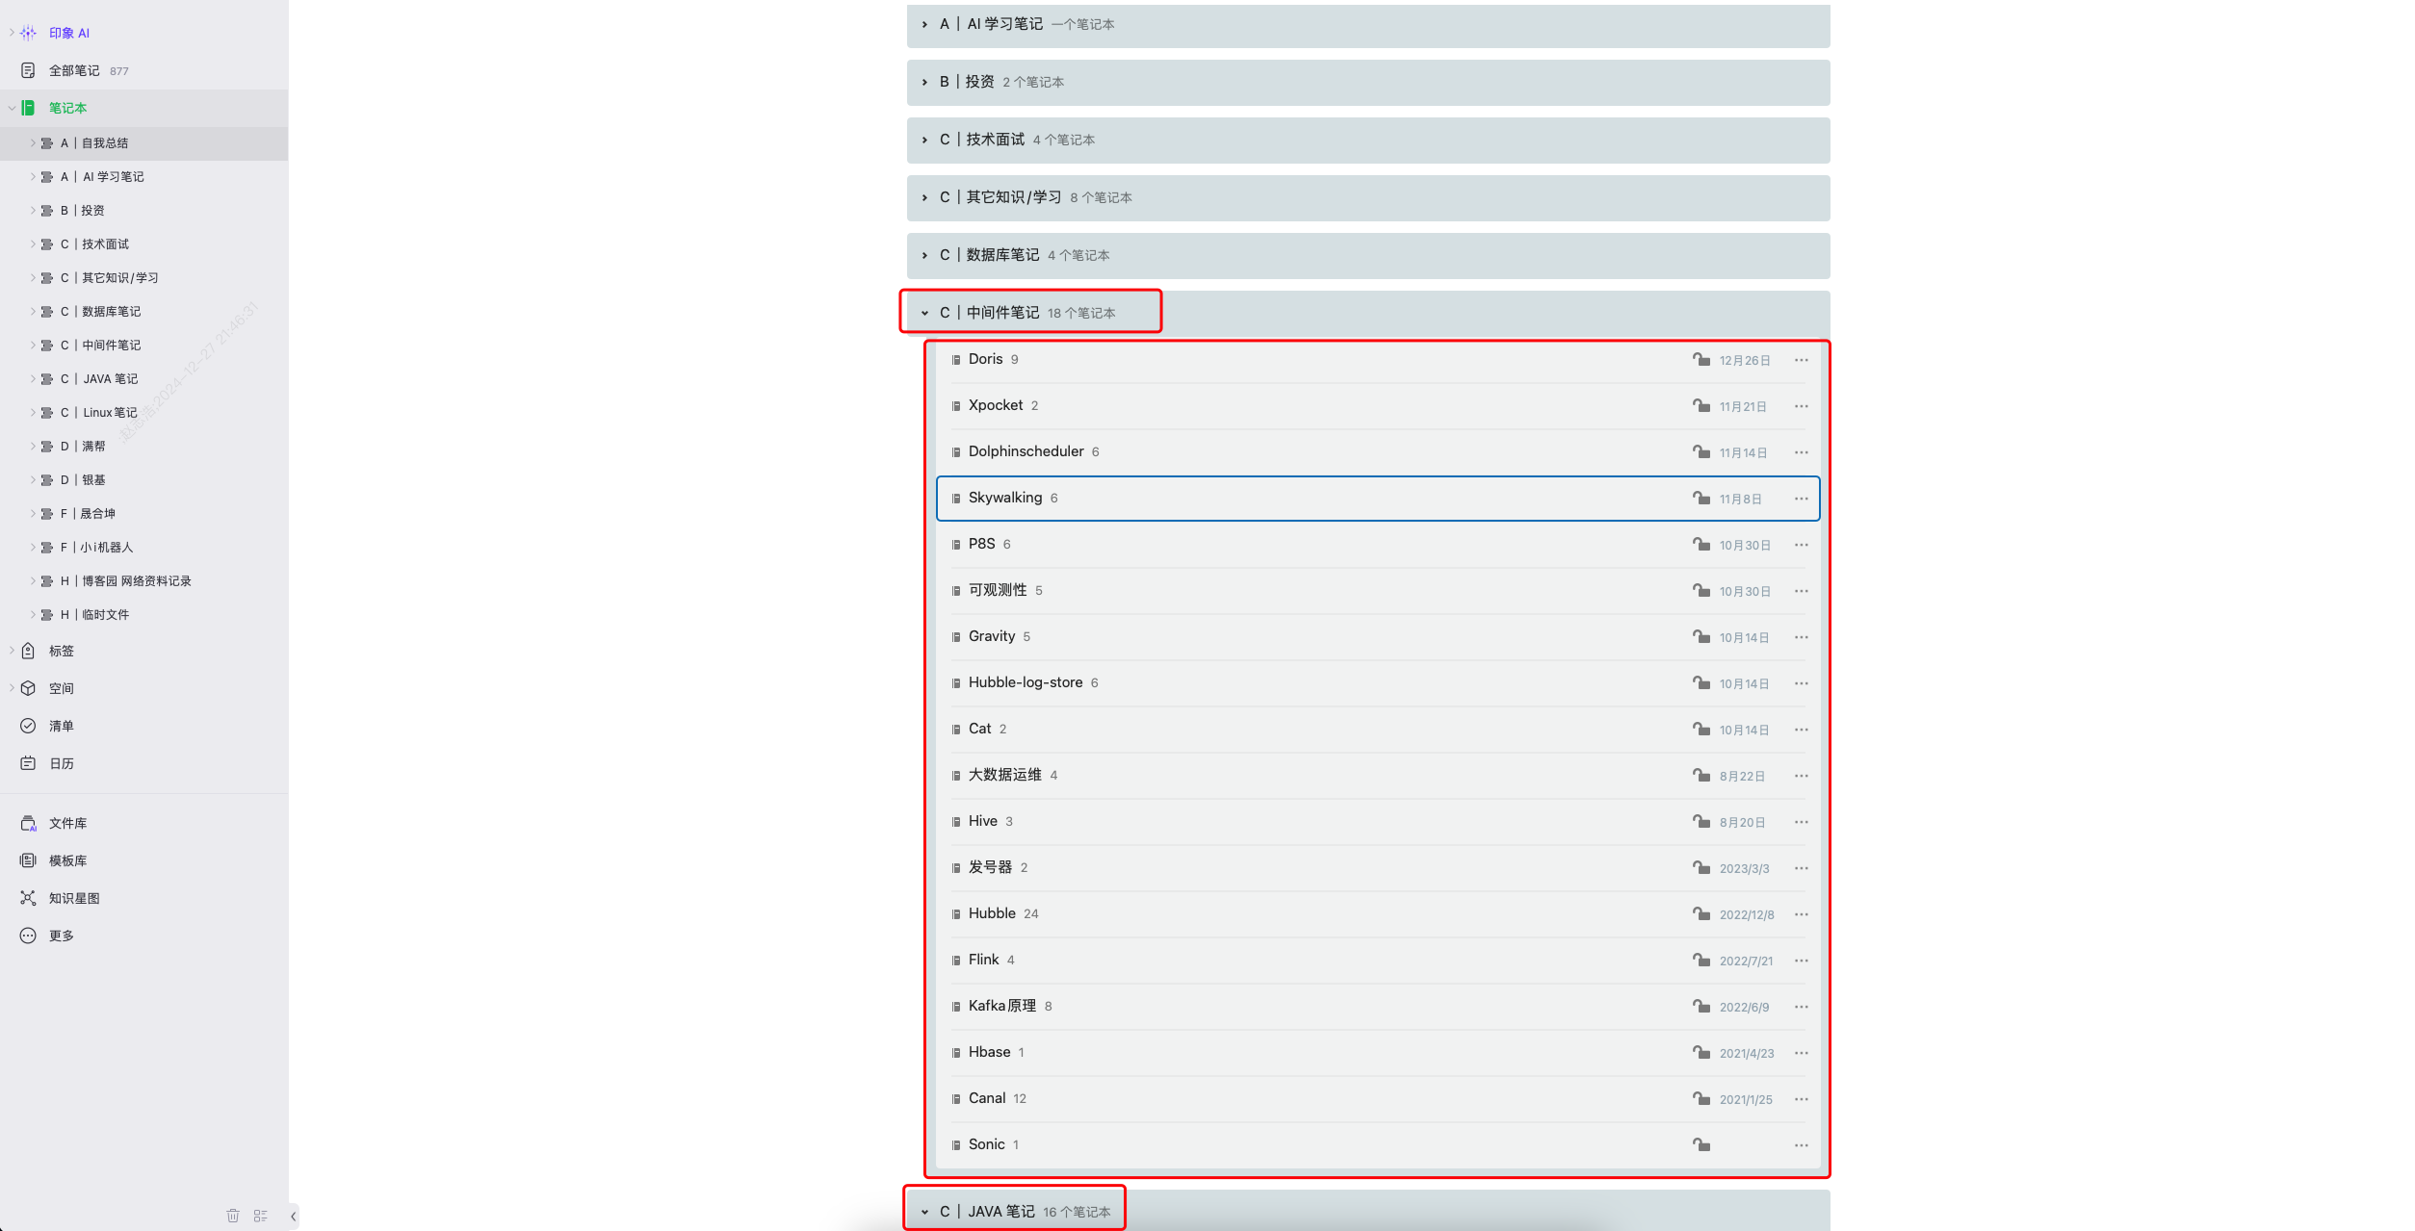Click the trash icon at sidebar bottom

(233, 1216)
